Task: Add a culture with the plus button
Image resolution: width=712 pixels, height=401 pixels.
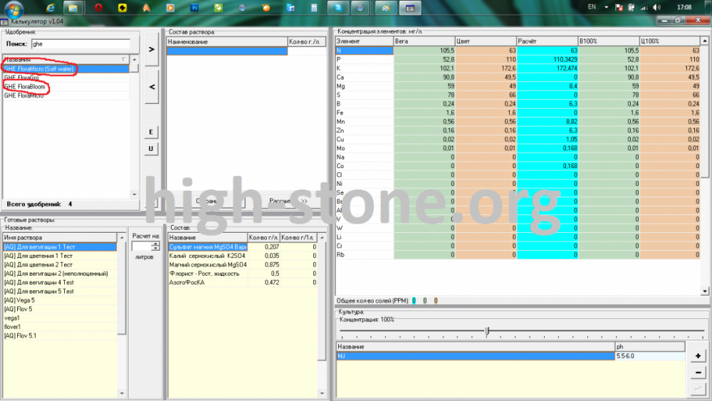Action: [698, 355]
